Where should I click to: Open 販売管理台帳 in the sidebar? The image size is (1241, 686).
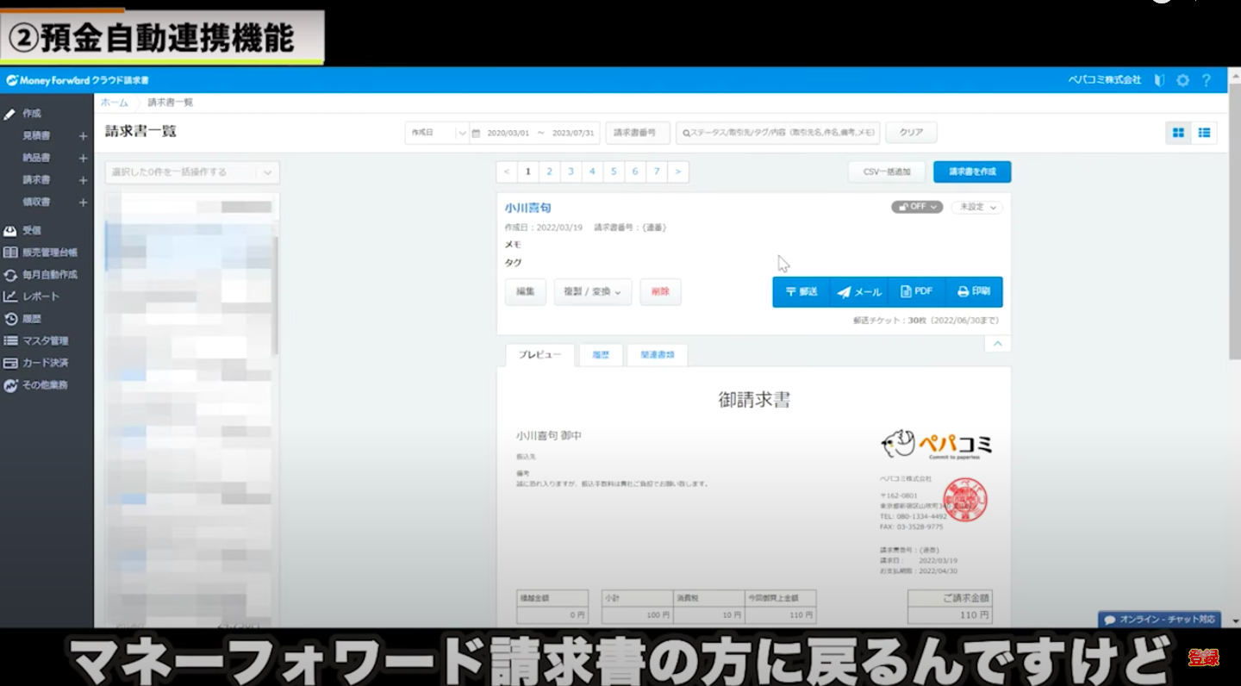tap(49, 253)
